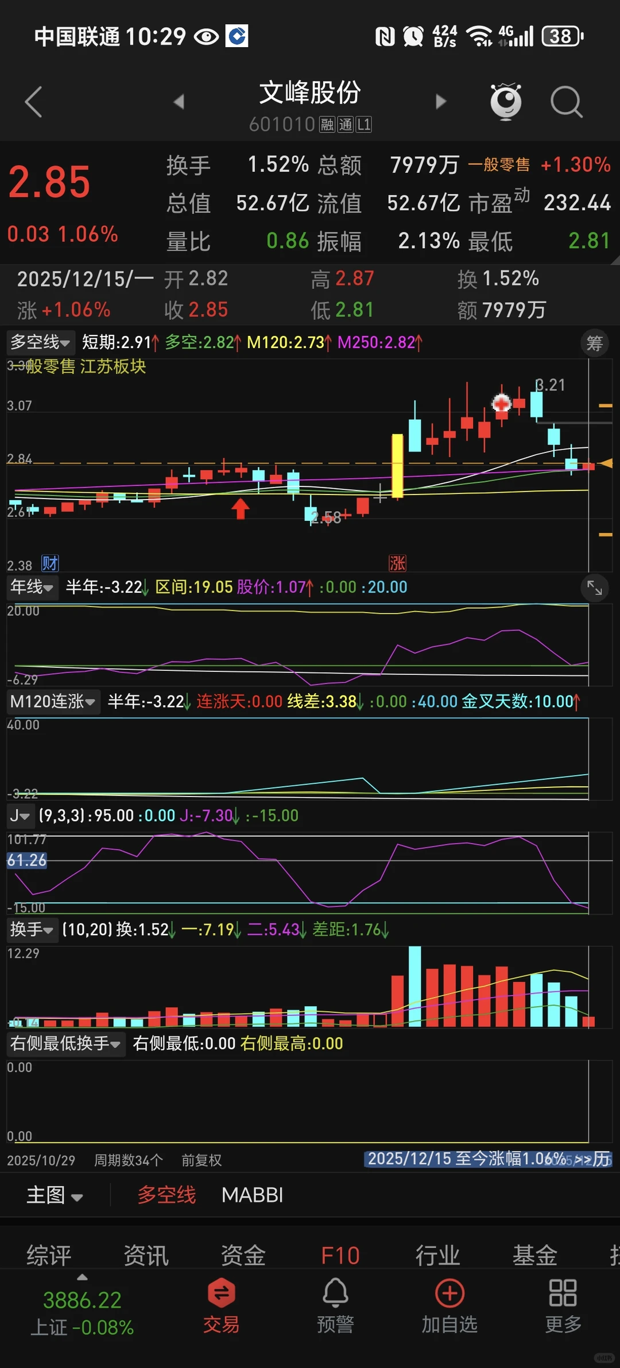Screen dimensions: 620x1368
Task: Select MABBI main chart option
Action: (x=253, y=1195)
